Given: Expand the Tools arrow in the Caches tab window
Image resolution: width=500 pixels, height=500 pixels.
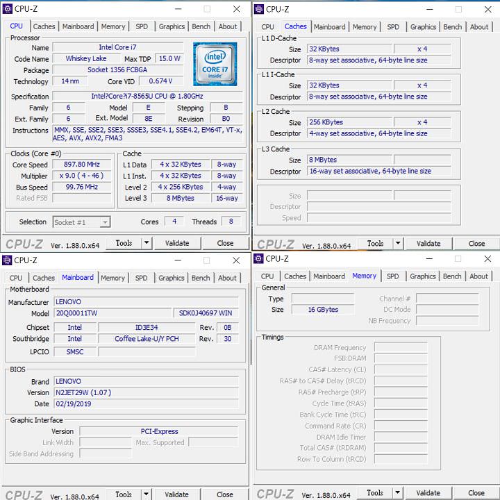Looking at the screenshot, I should tap(398, 244).
